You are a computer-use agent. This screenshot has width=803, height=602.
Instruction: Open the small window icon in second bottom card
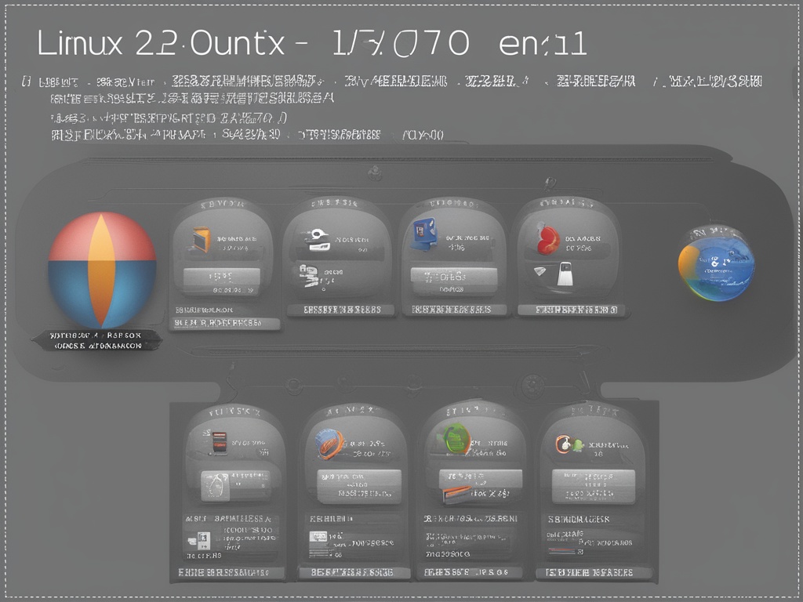(318, 536)
